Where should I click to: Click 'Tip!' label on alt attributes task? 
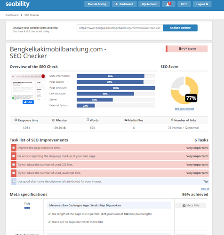coord(206,181)
